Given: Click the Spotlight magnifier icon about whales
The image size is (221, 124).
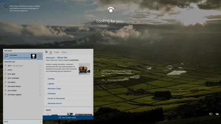Looking at the screenshot, I should point(6,6).
